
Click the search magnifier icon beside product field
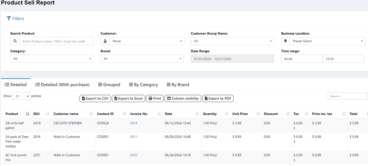(x=15, y=41)
